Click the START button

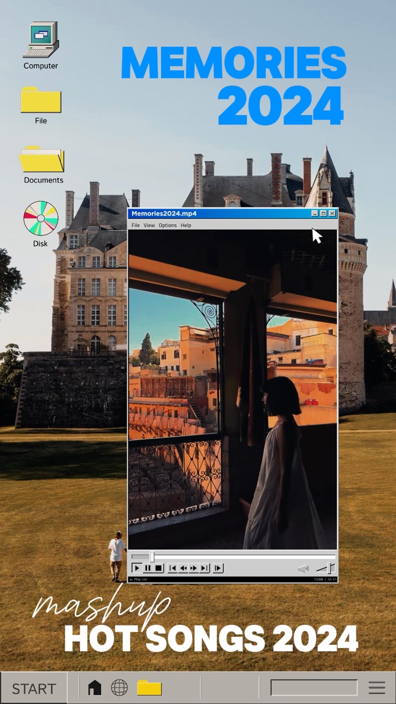coord(34,688)
